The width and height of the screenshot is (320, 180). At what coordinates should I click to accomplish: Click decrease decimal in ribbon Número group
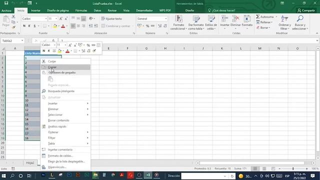coord(165,26)
